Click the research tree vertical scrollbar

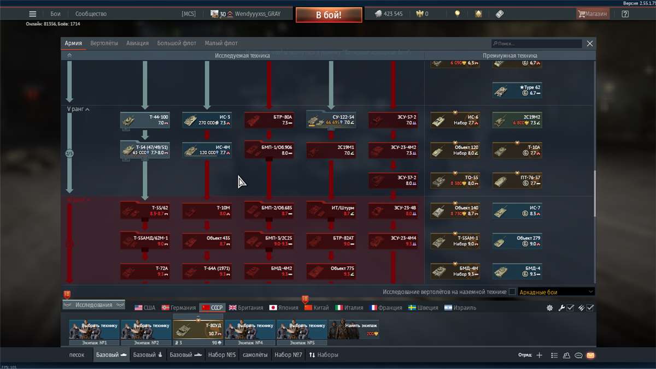595,194
